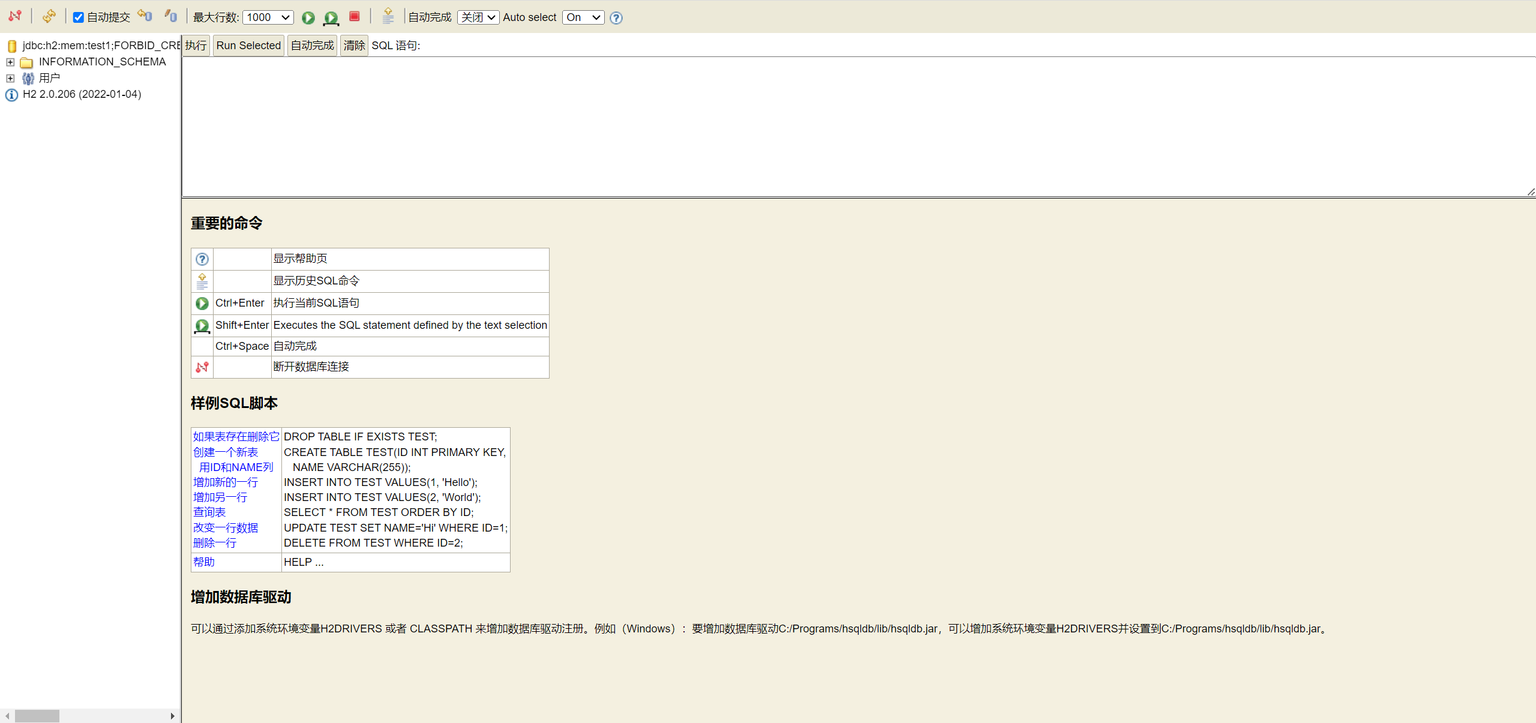This screenshot has width=1536, height=723.
Task: Open the command history icon
Action: click(x=388, y=16)
